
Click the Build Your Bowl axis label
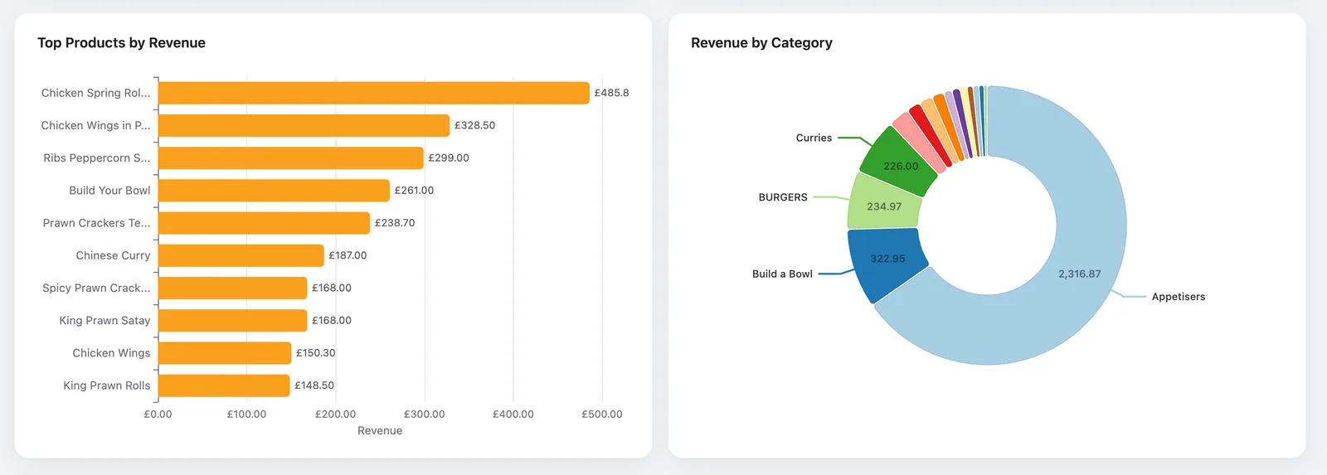(x=109, y=191)
